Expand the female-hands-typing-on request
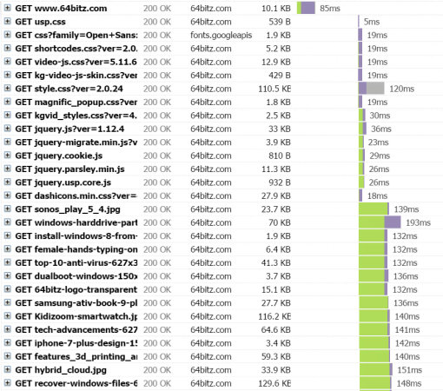The height and width of the screenshot is (391, 443). tap(8, 249)
